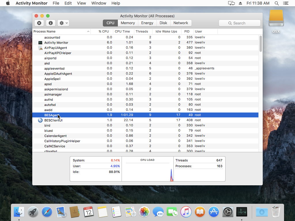Sort by User column header
This screenshot has height=221, width=295.
coord(198,31)
